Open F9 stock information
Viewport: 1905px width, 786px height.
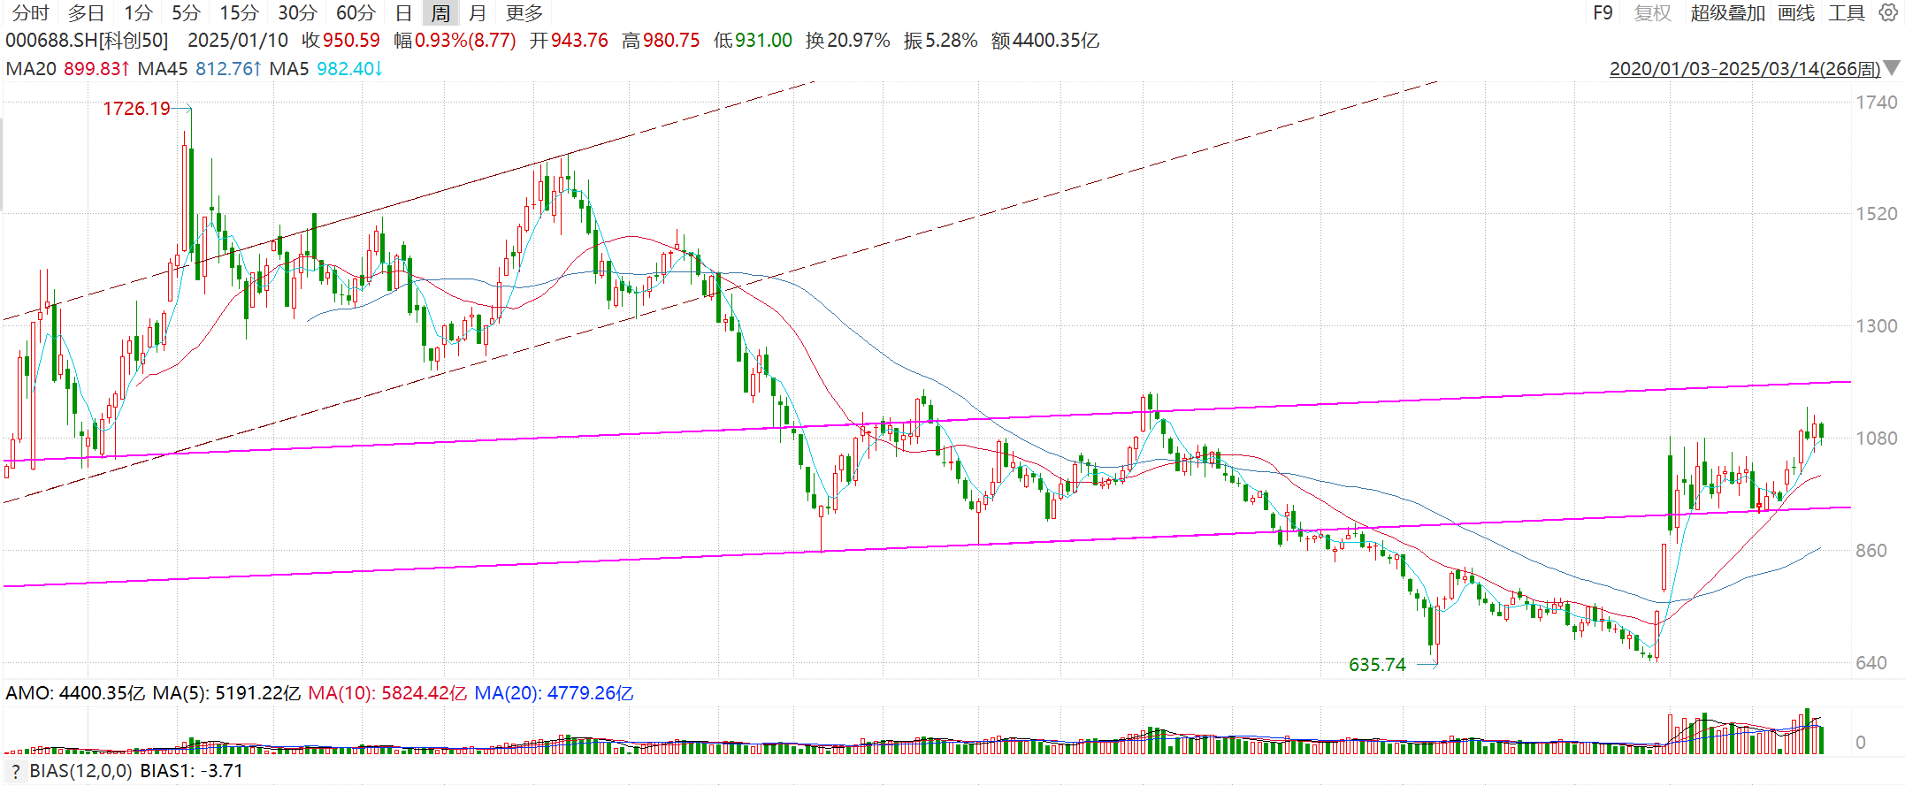[1602, 13]
